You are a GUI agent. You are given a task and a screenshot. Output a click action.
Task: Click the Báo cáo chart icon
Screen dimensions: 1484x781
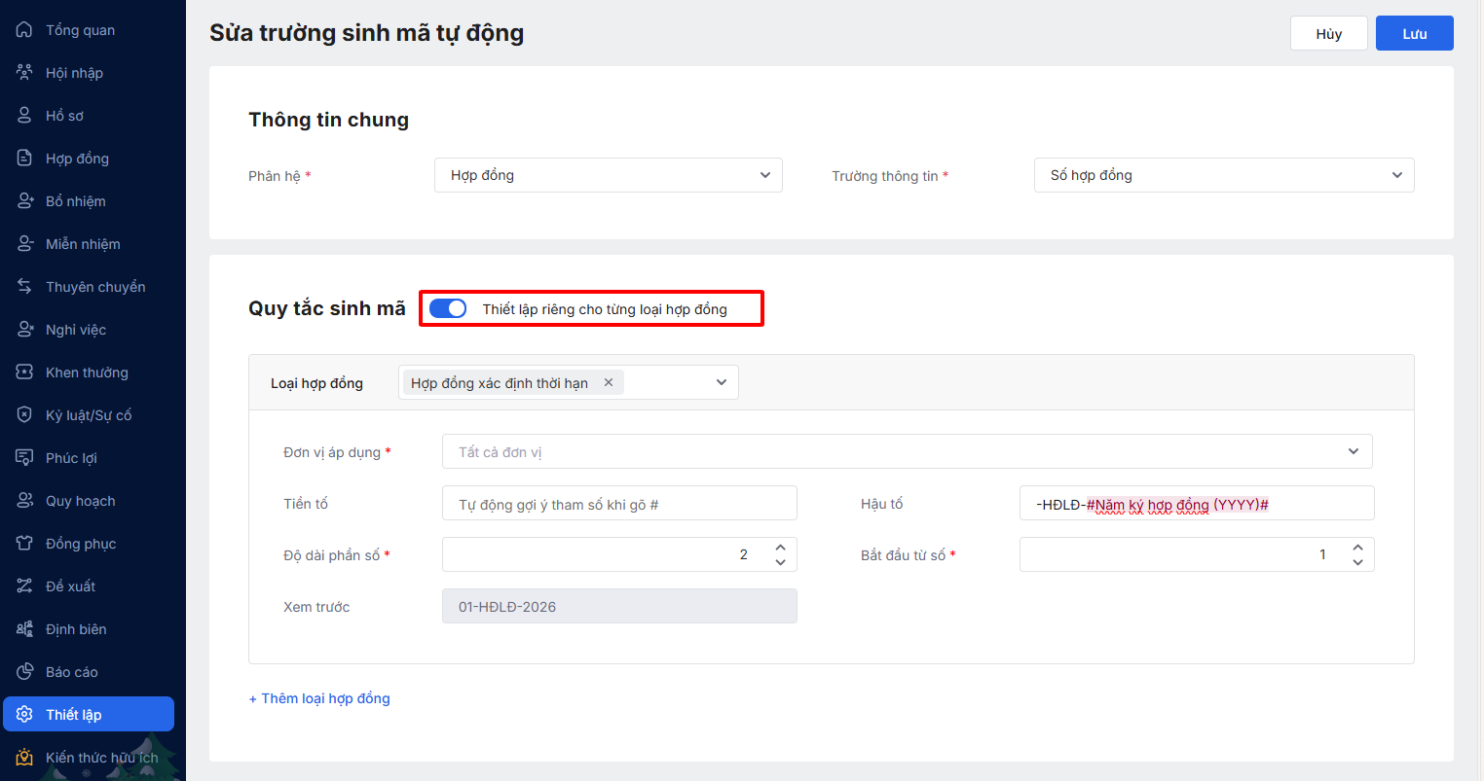[x=24, y=672]
